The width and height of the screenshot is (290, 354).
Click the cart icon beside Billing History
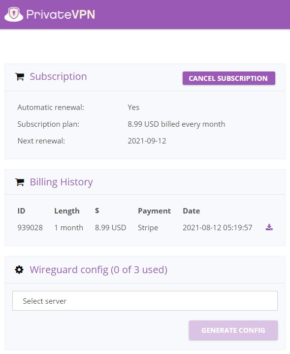[20, 182]
